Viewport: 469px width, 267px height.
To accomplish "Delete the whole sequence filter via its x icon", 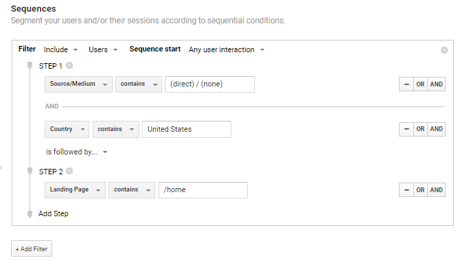I will pyautogui.click(x=444, y=50).
